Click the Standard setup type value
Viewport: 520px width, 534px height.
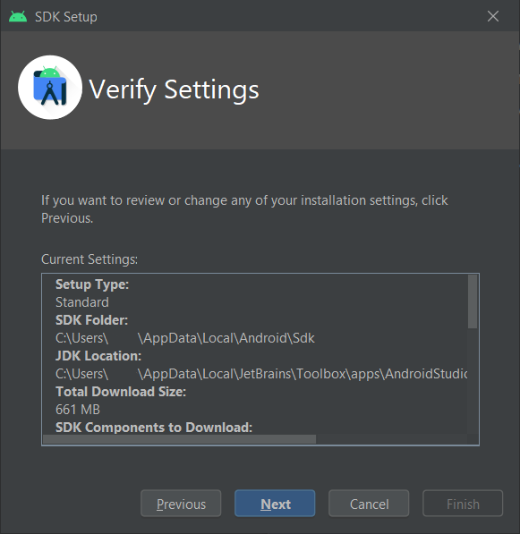[x=82, y=302]
